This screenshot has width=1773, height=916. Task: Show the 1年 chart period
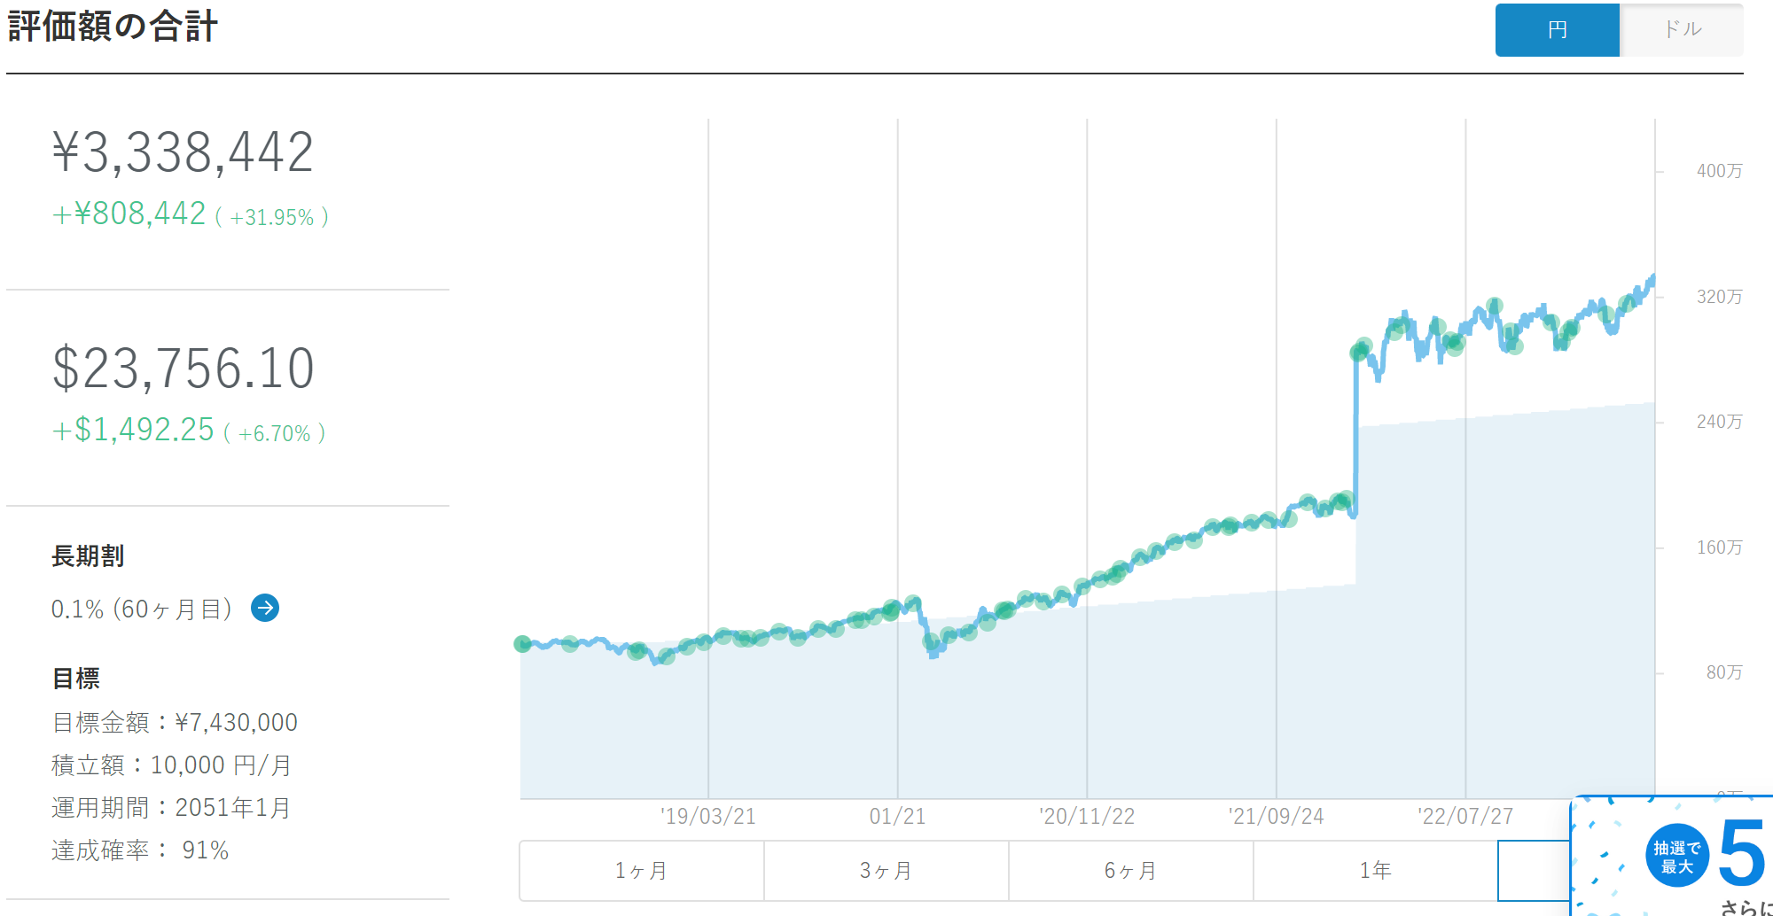click(1375, 871)
